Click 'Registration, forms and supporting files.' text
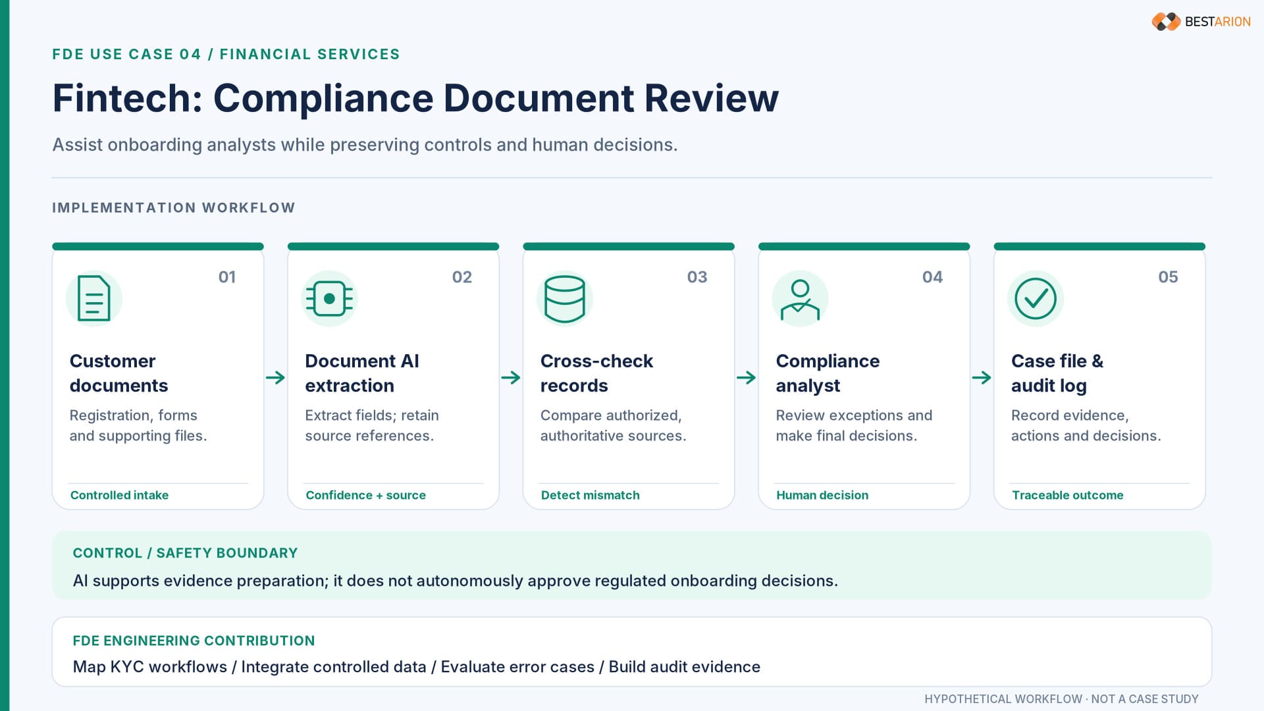The width and height of the screenshot is (1264, 711). (x=138, y=425)
